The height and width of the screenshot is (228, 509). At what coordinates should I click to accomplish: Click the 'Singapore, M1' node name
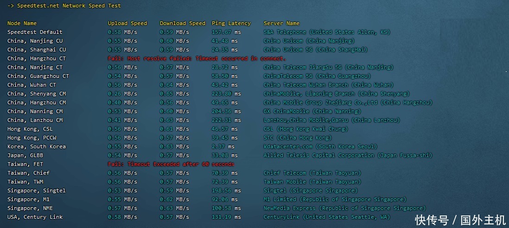pos(28,199)
